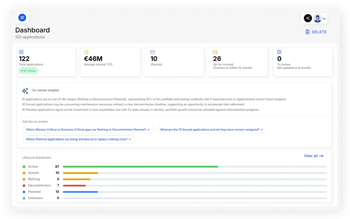Open the €46M Average Annual TCO card
Image resolution: width=350 pixels, height=219 pixels.
(110, 62)
